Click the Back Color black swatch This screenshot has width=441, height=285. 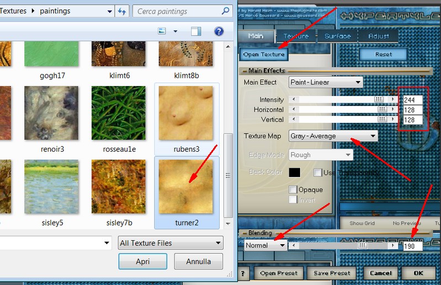click(295, 173)
